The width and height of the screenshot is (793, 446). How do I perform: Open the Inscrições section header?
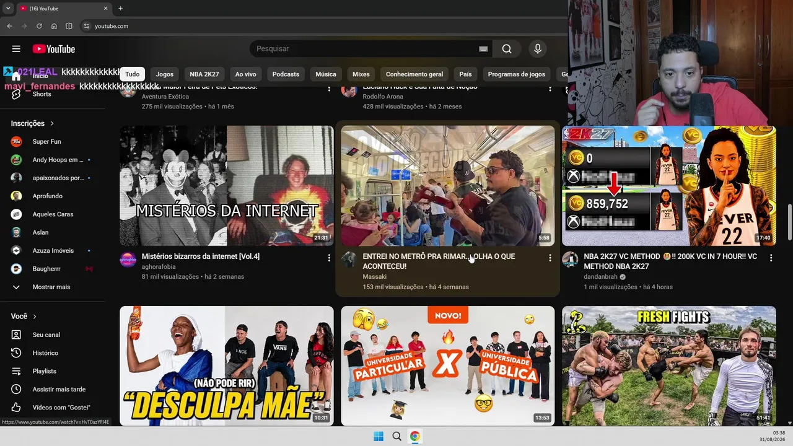pyautogui.click(x=33, y=123)
